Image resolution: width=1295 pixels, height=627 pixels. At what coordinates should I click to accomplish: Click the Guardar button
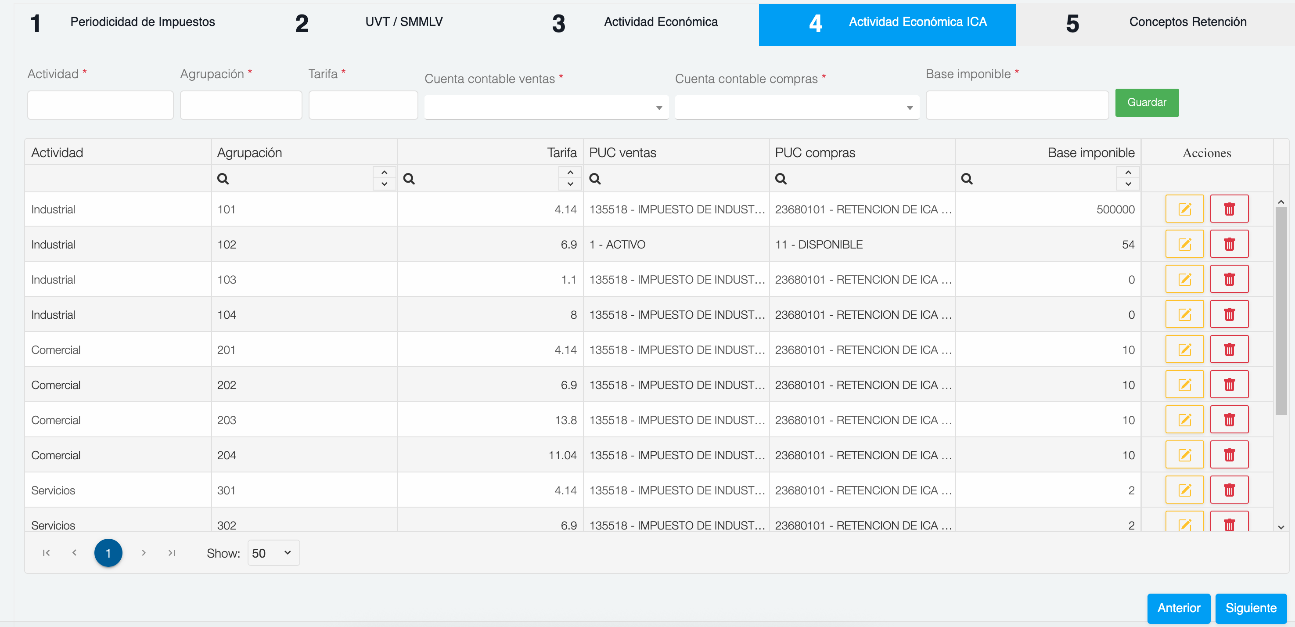tap(1147, 103)
